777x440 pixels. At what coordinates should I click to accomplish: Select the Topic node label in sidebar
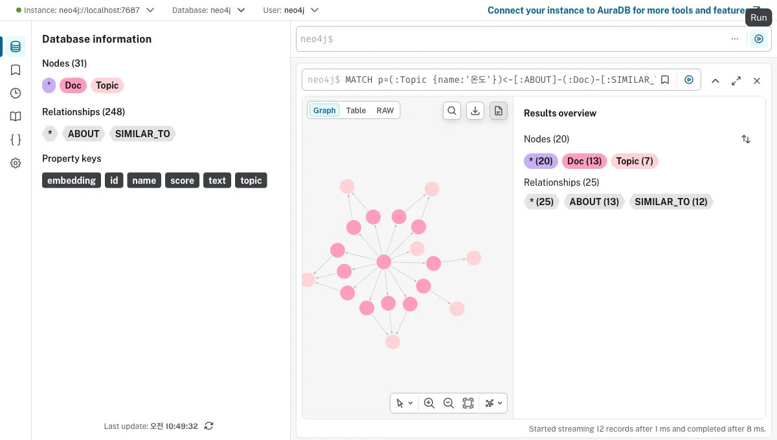pyautogui.click(x=107, y=85)
